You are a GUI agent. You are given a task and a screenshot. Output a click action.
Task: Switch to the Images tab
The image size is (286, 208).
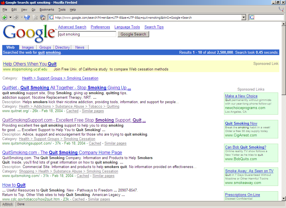coord(28,47)
